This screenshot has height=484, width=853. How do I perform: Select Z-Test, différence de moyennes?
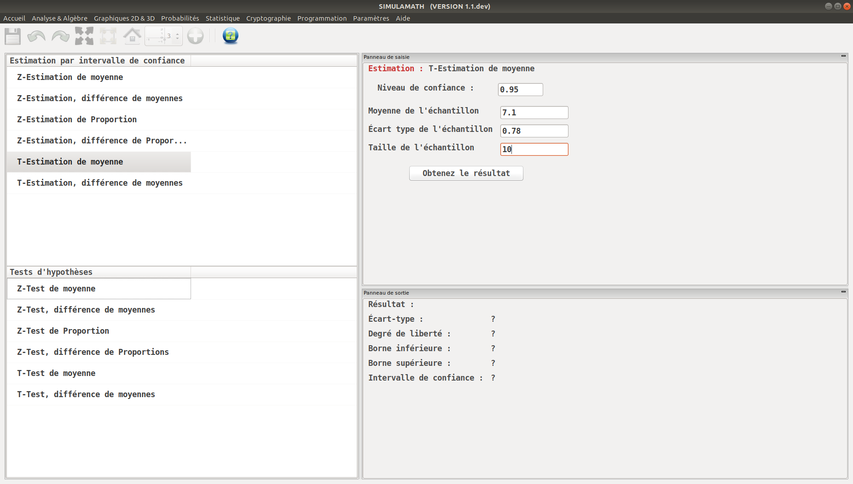click(99, 310)
